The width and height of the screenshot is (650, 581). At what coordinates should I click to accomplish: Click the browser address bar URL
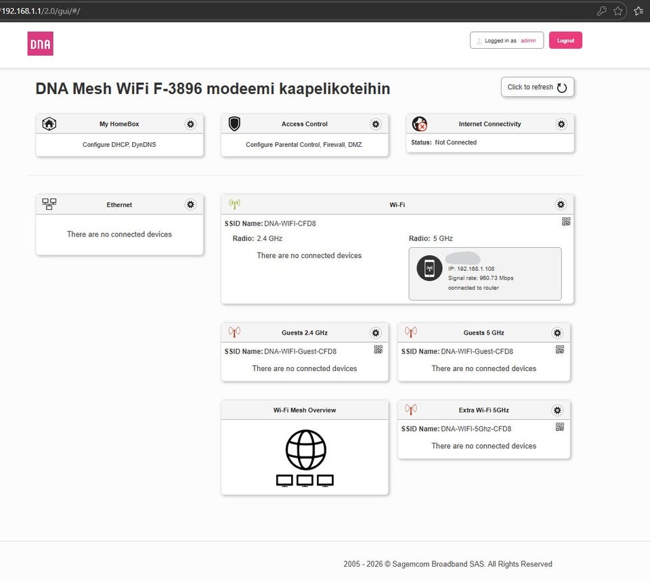(41, 11)
